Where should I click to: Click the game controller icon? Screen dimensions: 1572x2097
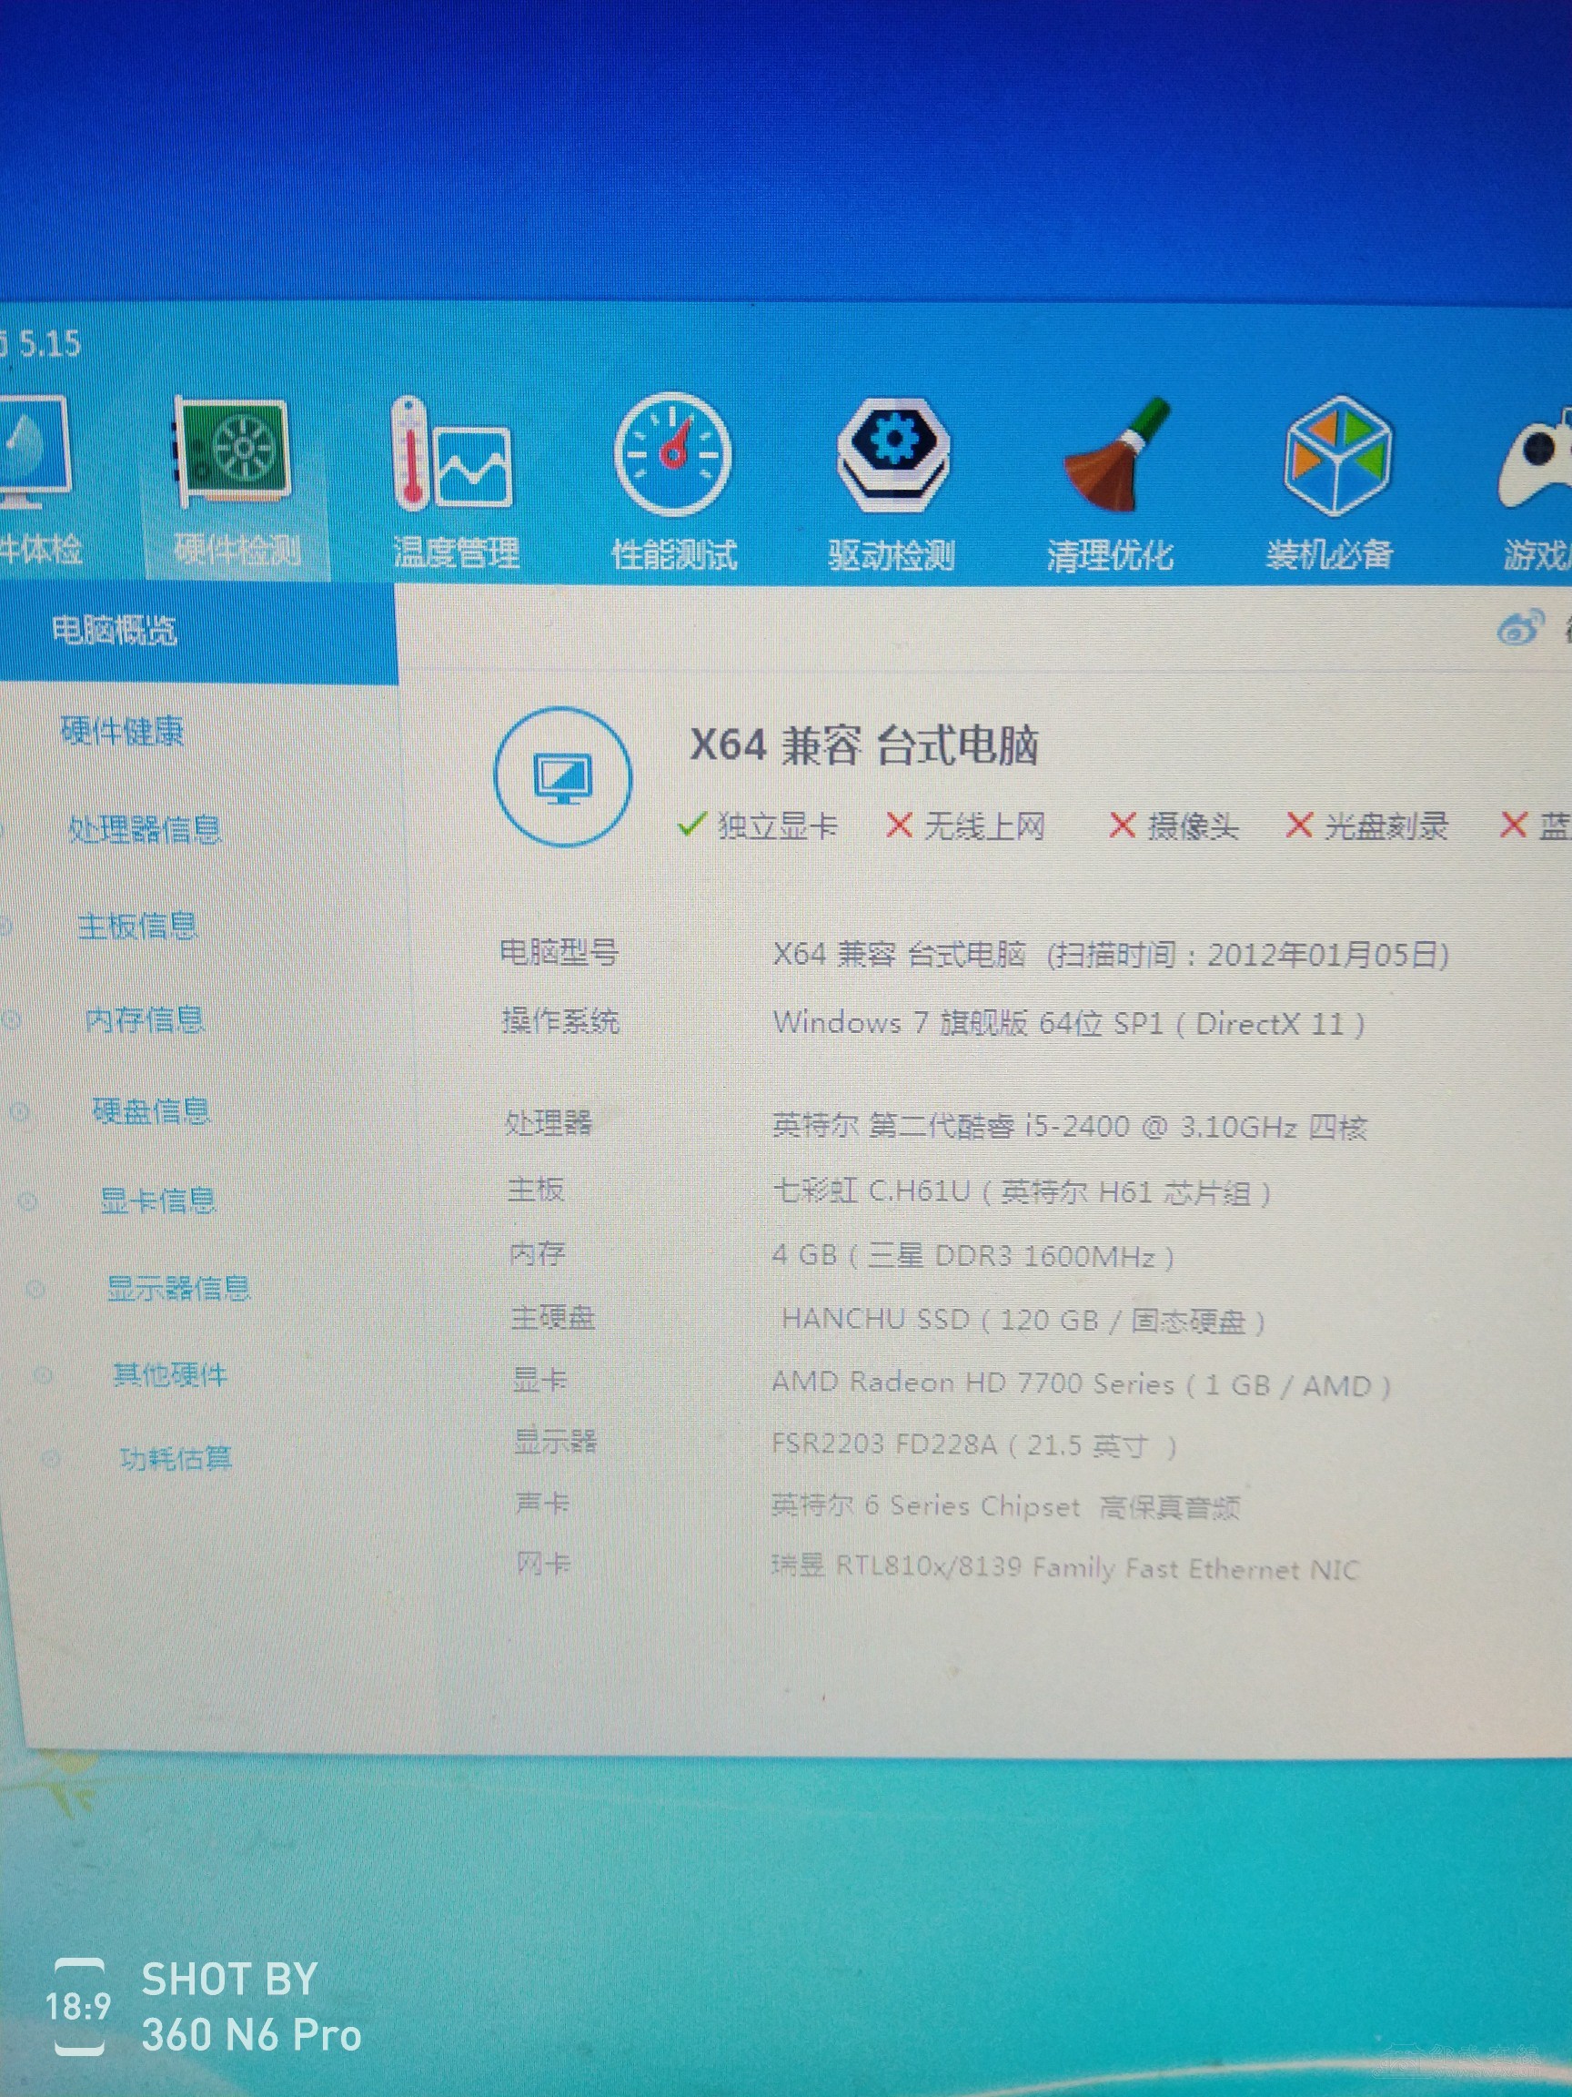[1538, 457]
